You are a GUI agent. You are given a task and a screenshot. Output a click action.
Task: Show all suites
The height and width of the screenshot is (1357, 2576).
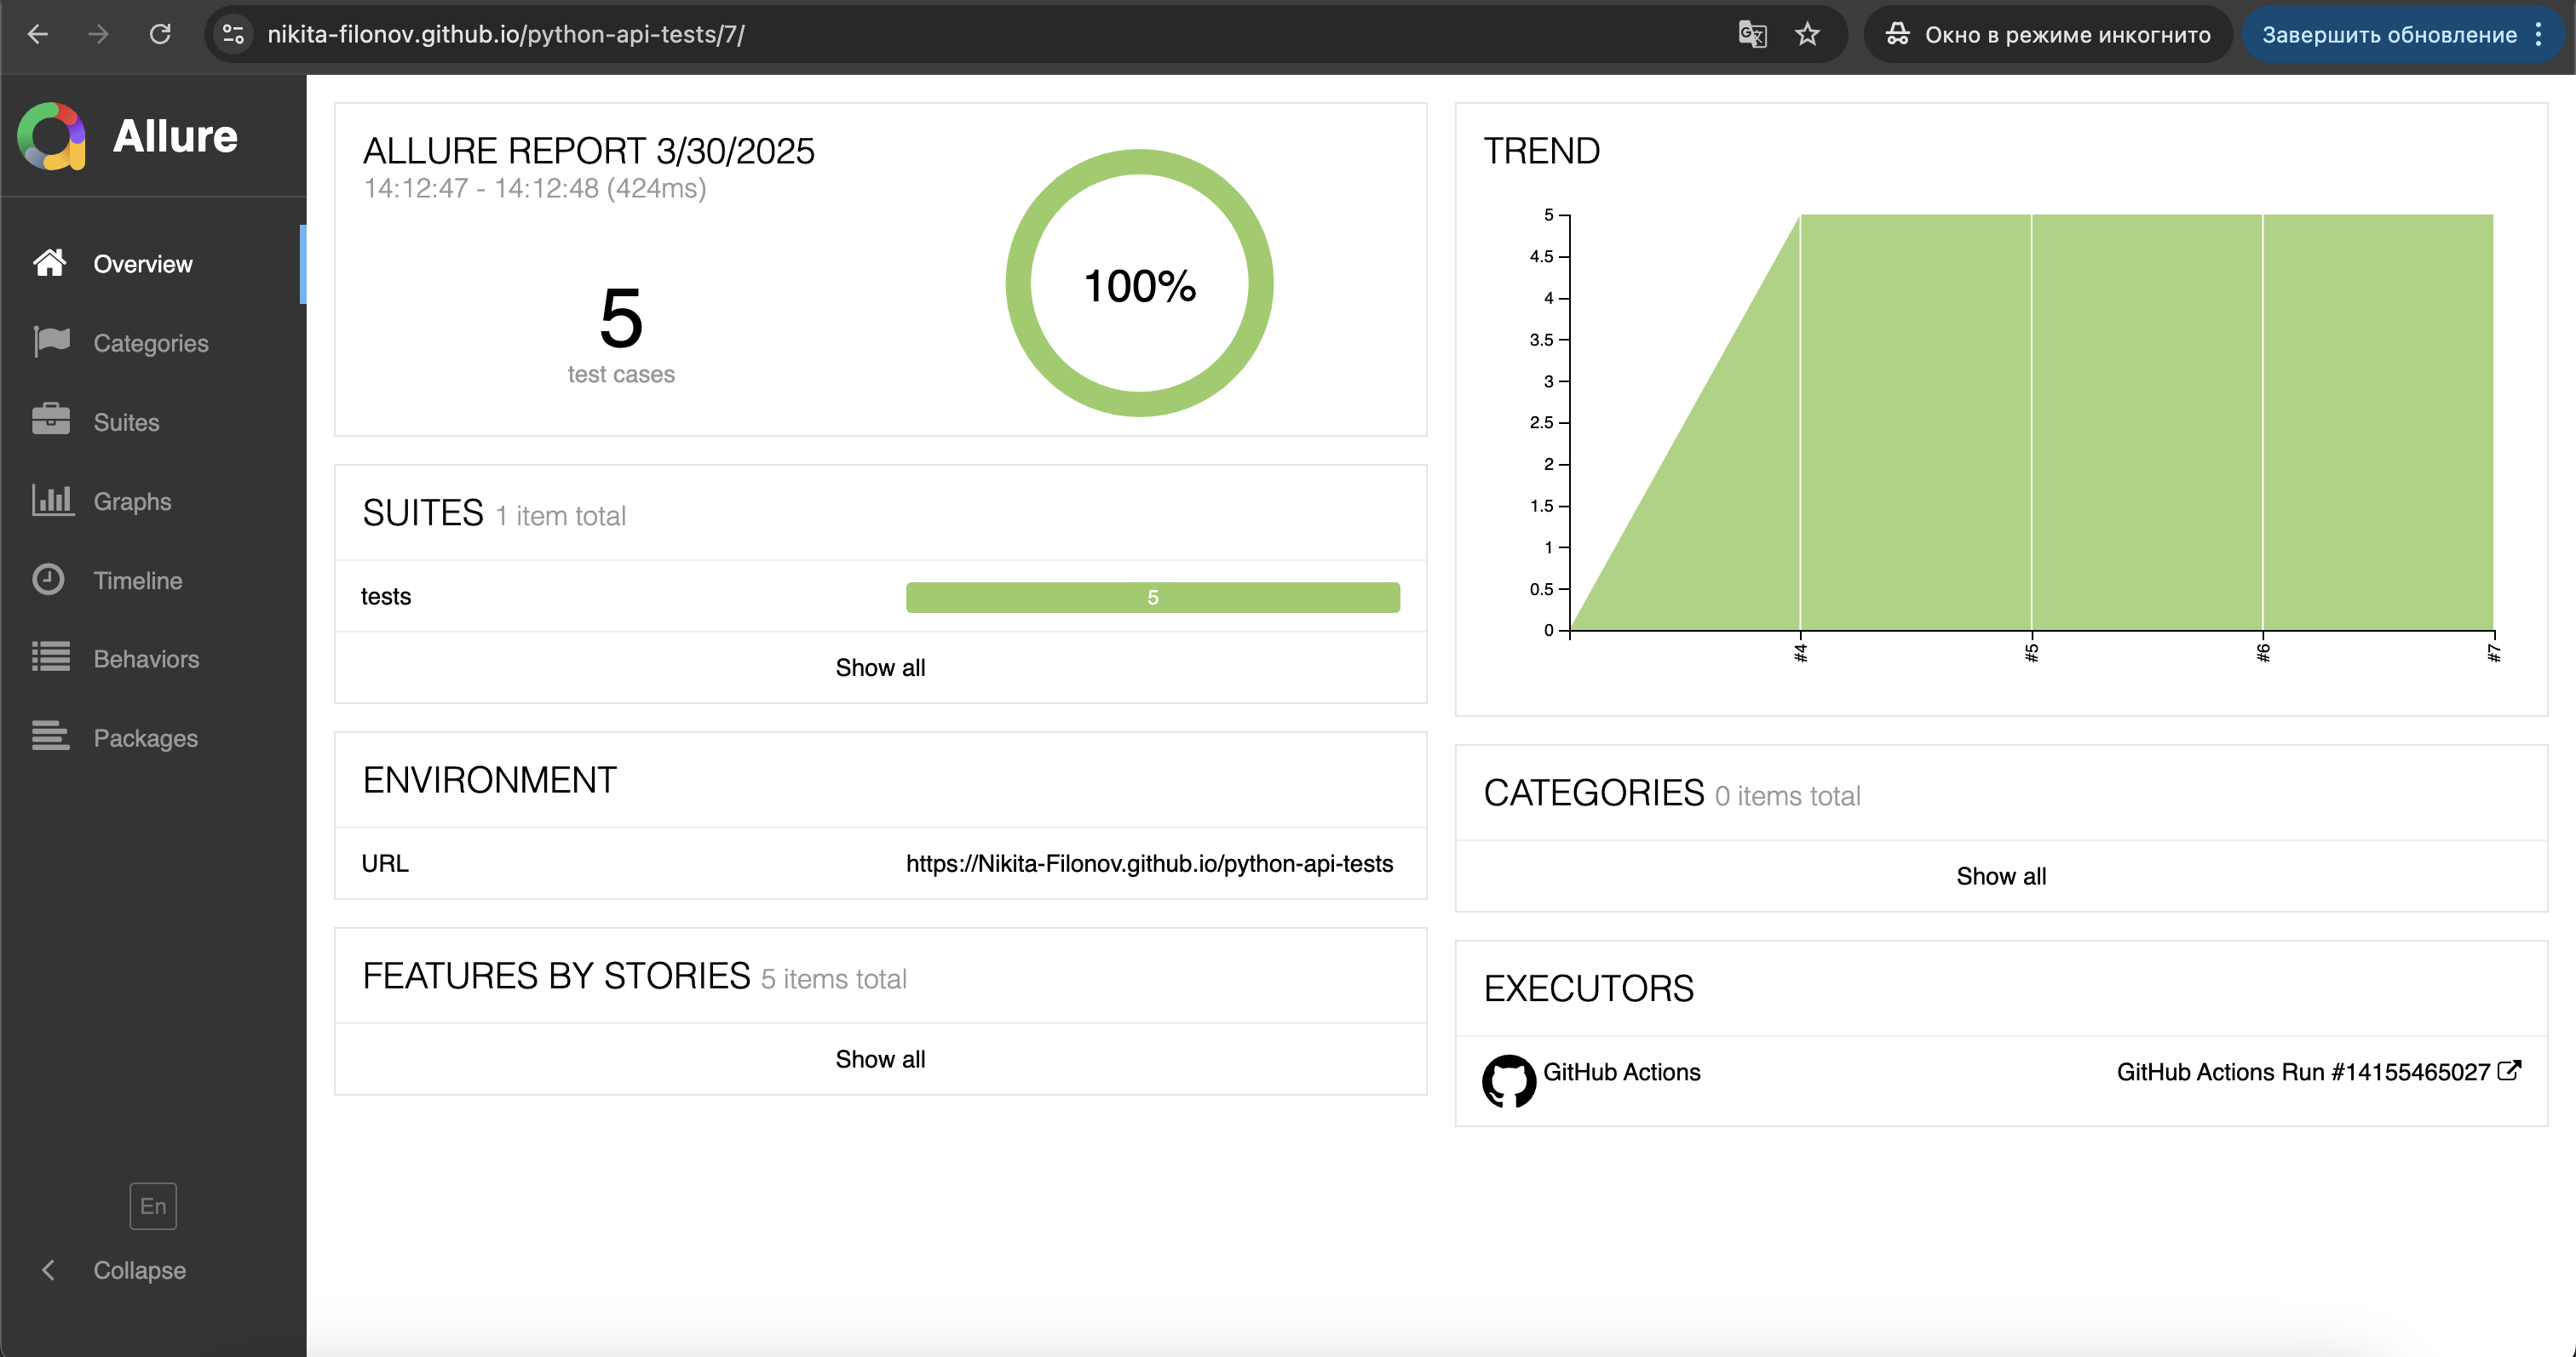(880, 667)
